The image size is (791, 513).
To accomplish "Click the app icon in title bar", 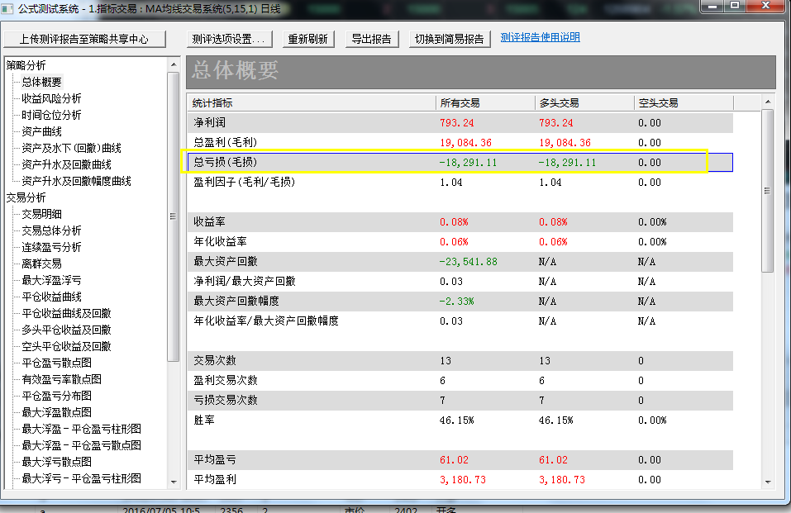I will point(9,7).
